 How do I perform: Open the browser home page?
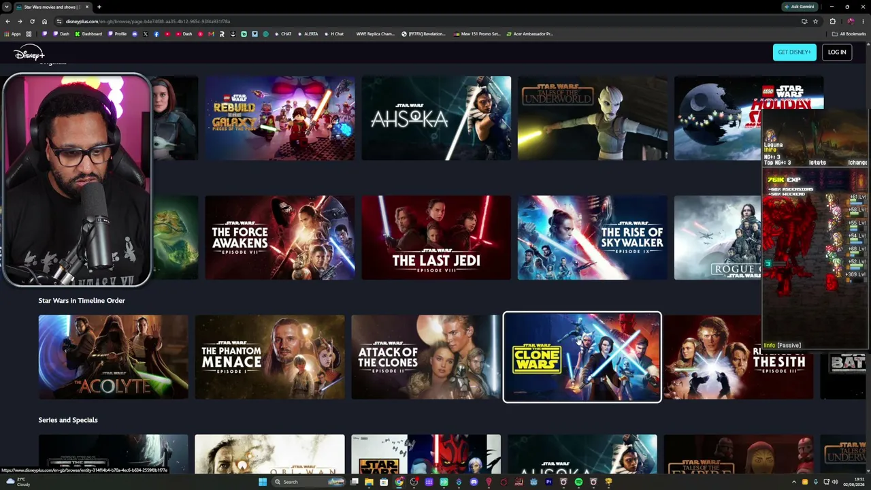pyautogui.click(x=44, y=21)
